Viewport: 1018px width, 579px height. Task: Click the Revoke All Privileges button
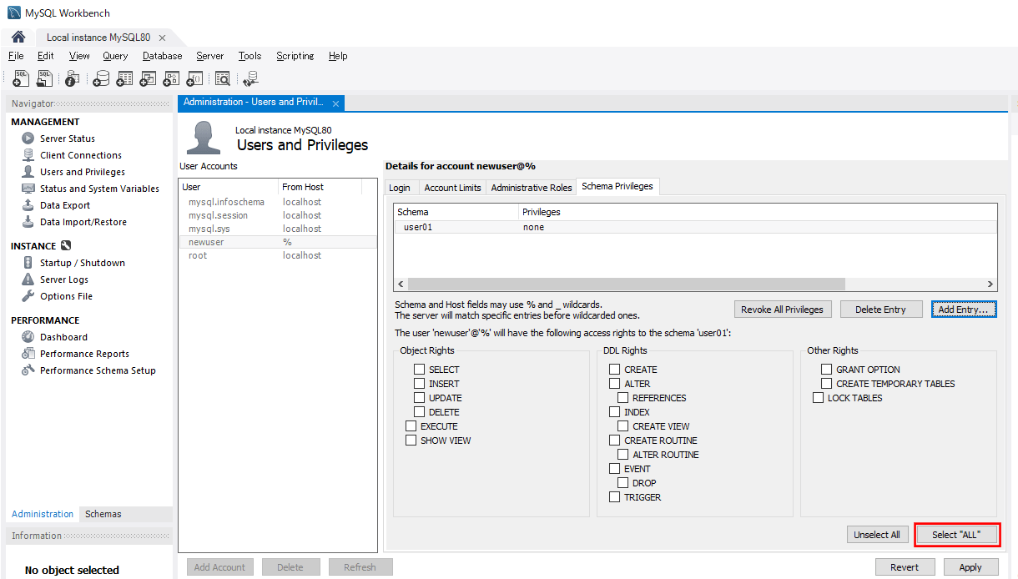(782, 310)
